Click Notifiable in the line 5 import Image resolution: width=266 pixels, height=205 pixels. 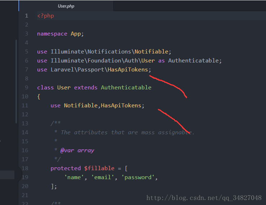pos(151,52)
